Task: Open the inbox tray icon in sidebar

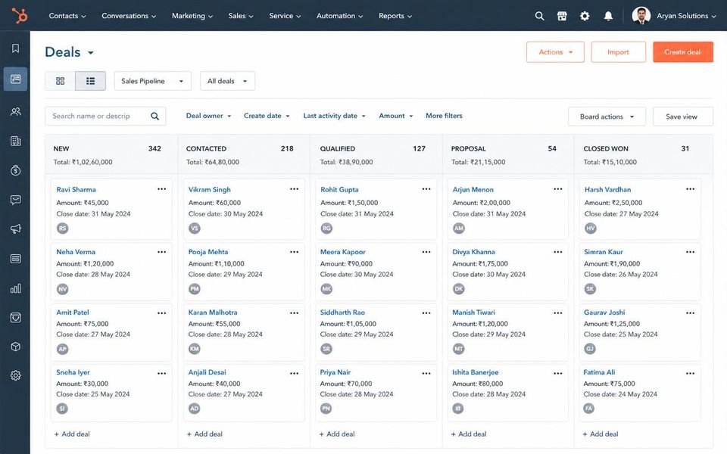Action: tap(15, 317)
